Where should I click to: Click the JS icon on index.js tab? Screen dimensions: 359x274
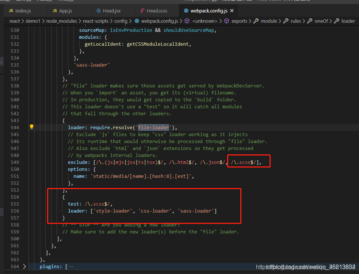(x=11, y=11)
